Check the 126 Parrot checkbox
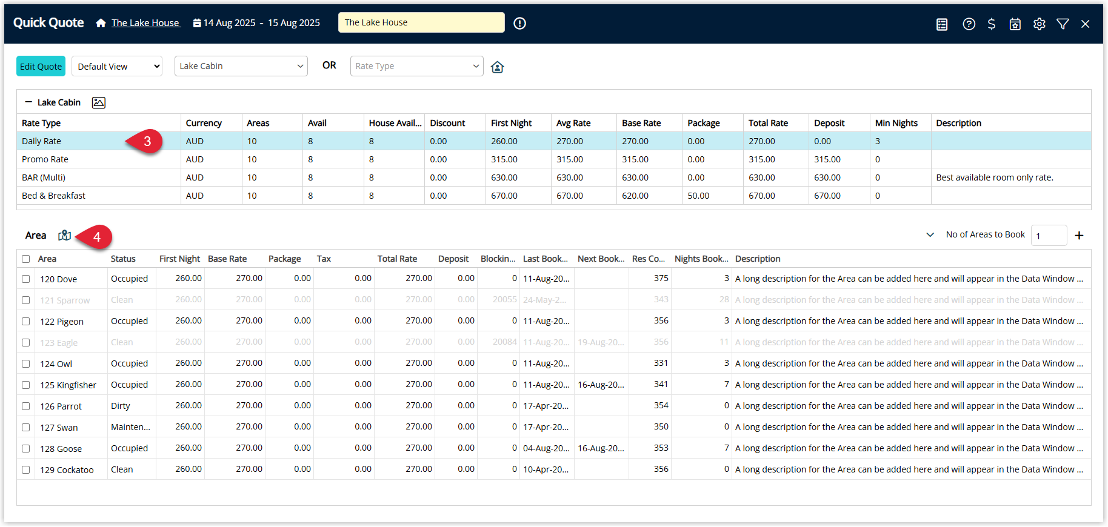 [x=25, y=406]
